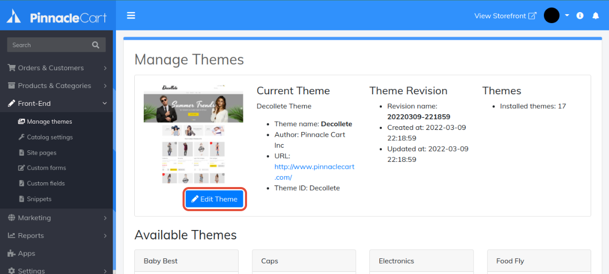Screen dimensions: 609x274
Task: Open Products & Categories menu
Action: point(56,86)
